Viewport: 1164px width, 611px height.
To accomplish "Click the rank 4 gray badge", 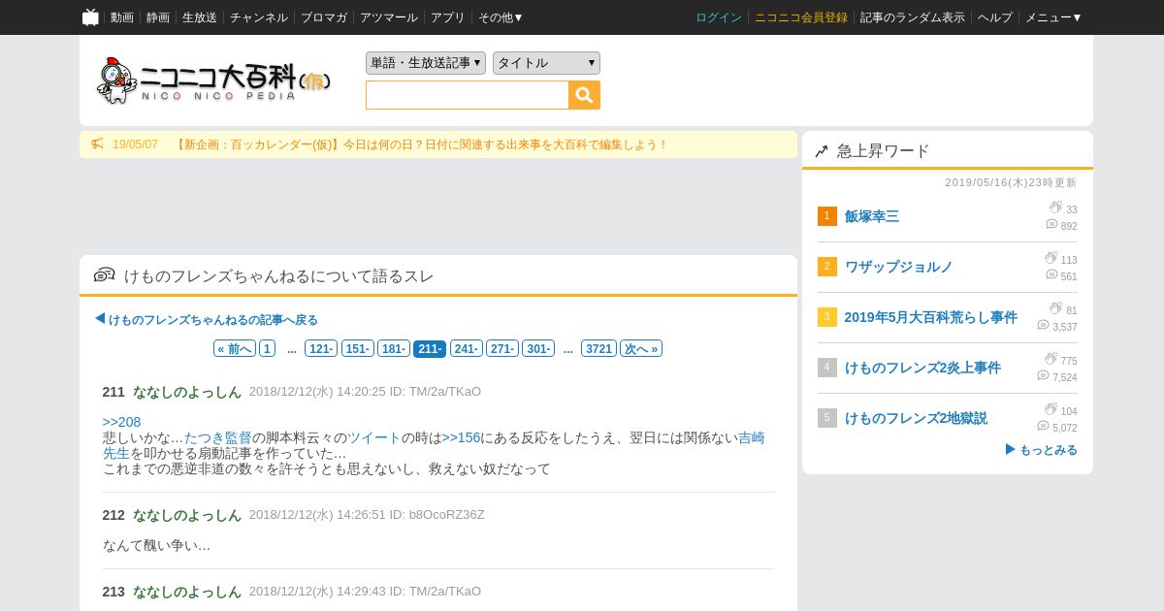I will (826, 368).
